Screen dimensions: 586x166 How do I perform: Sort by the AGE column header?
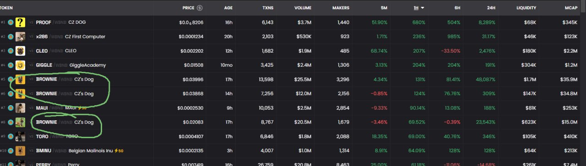click(228, 8)
